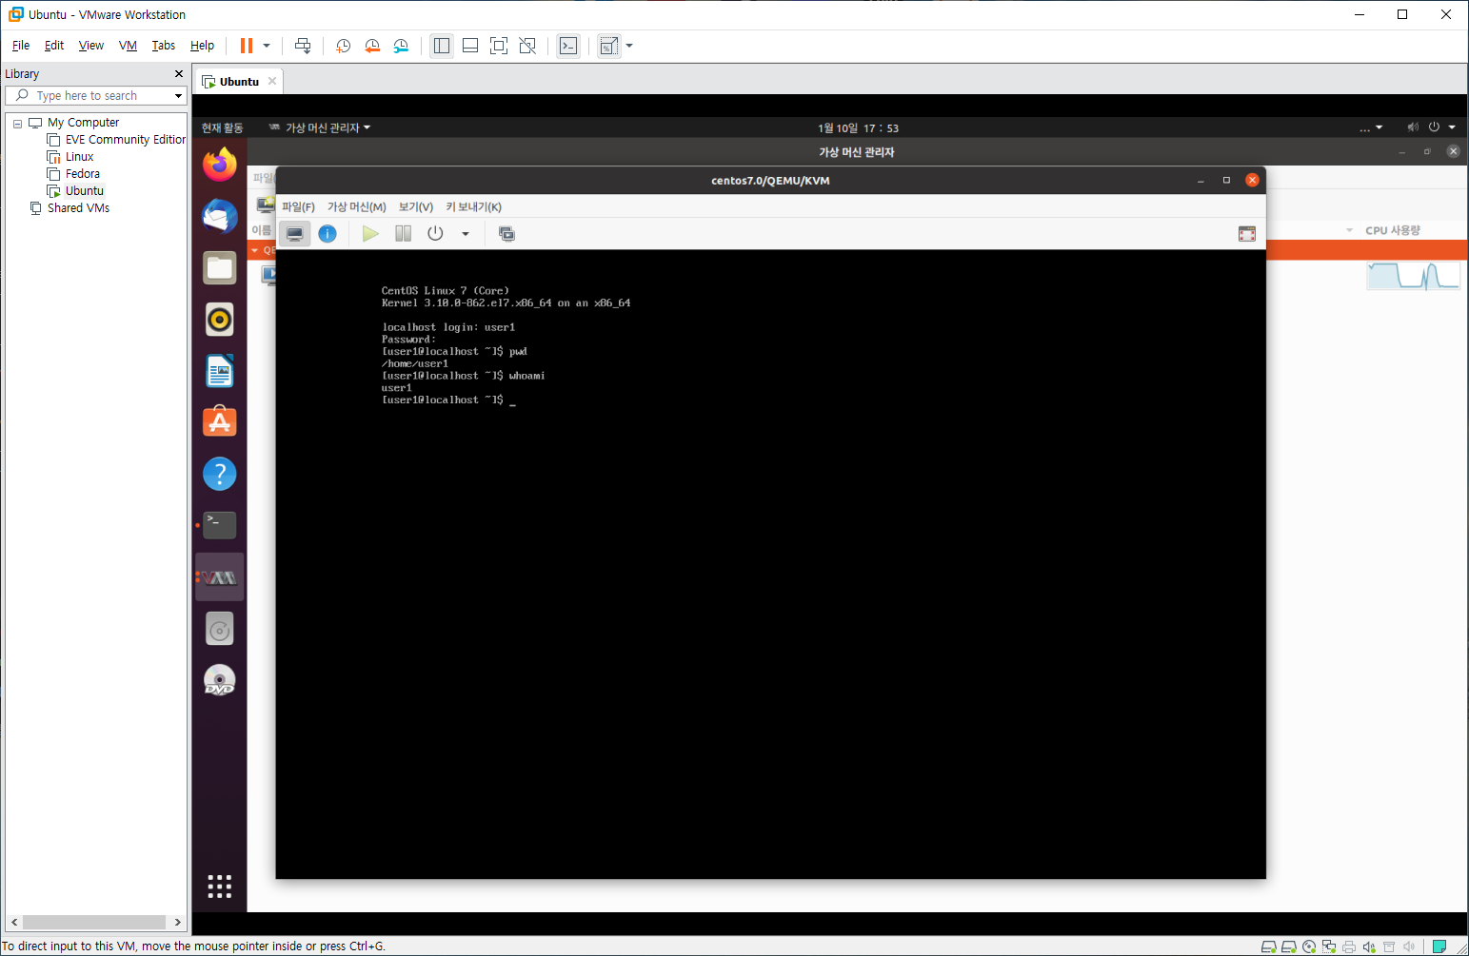
Task: Take a snapshot of this virtual machine
Action: coord(344,46)
